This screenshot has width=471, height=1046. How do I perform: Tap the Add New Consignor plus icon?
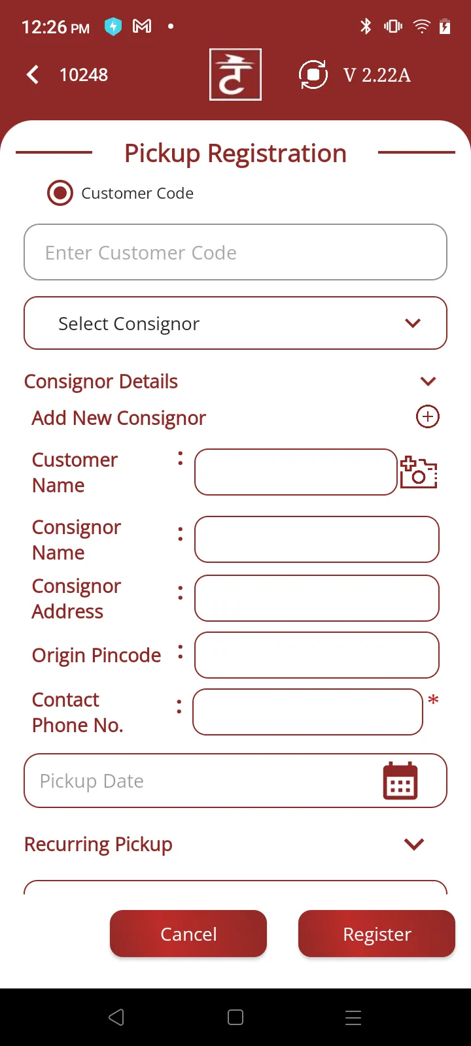click(x=427, y=416)
